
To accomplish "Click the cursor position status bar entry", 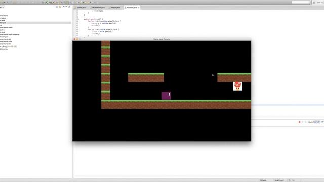I will point(292,180).
